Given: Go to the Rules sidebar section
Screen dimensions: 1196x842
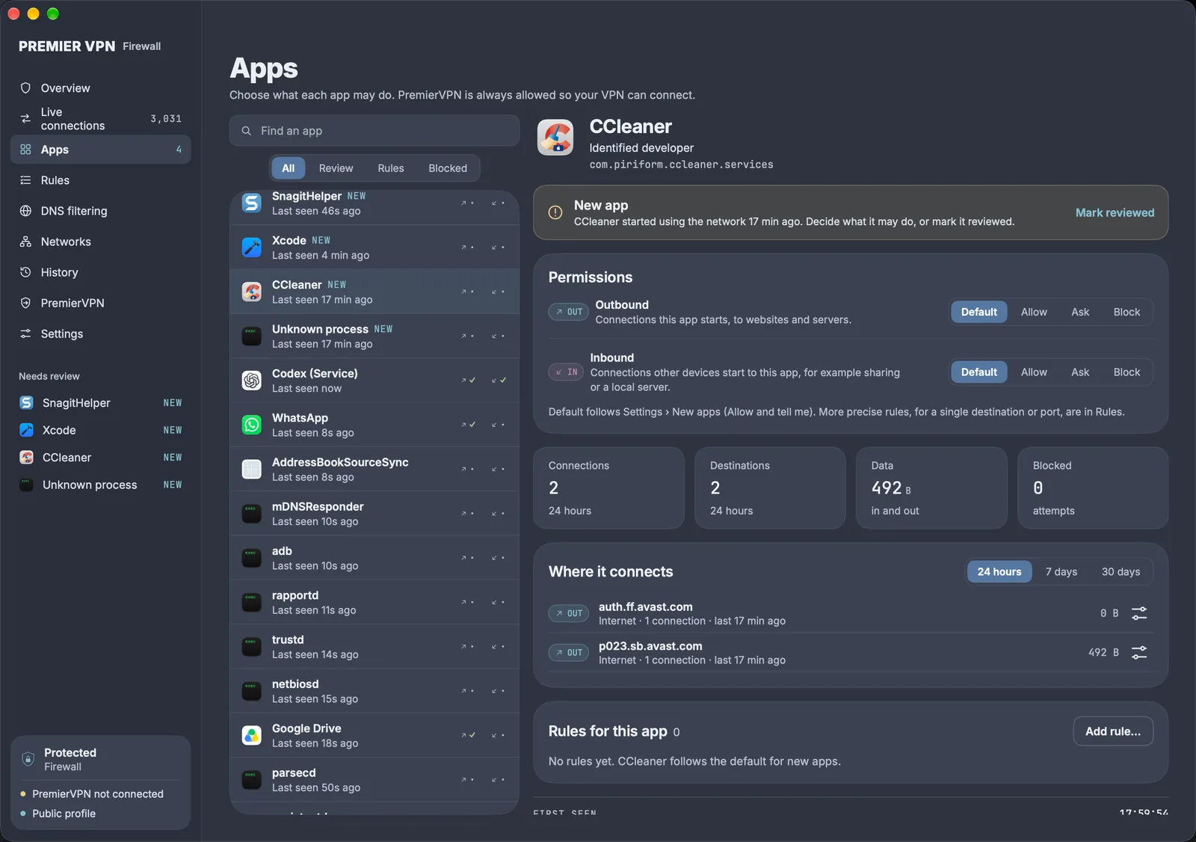Looking at the screenshot, I should 101,180.
